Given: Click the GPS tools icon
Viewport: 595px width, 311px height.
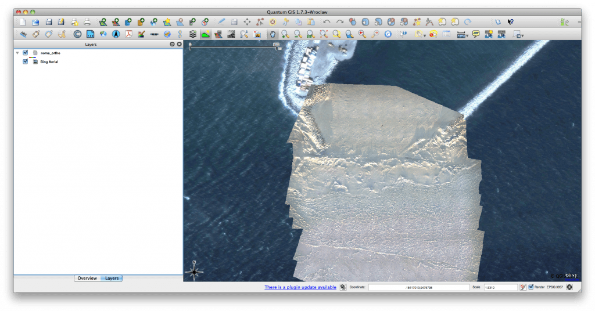Looking at the screenshot, I should pos(192,22).
